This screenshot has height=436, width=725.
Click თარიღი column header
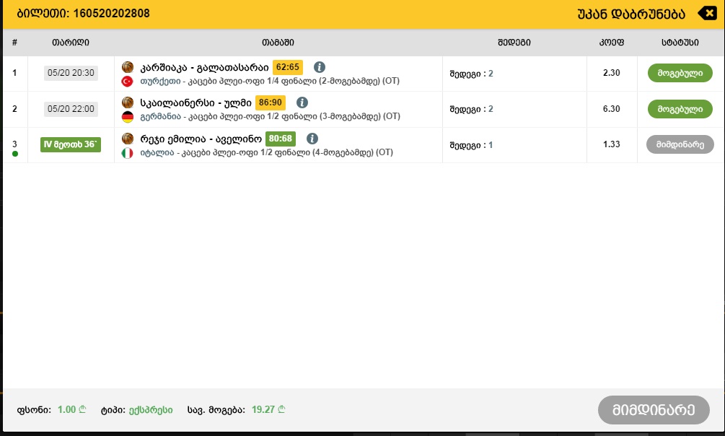tap(70, 43)
